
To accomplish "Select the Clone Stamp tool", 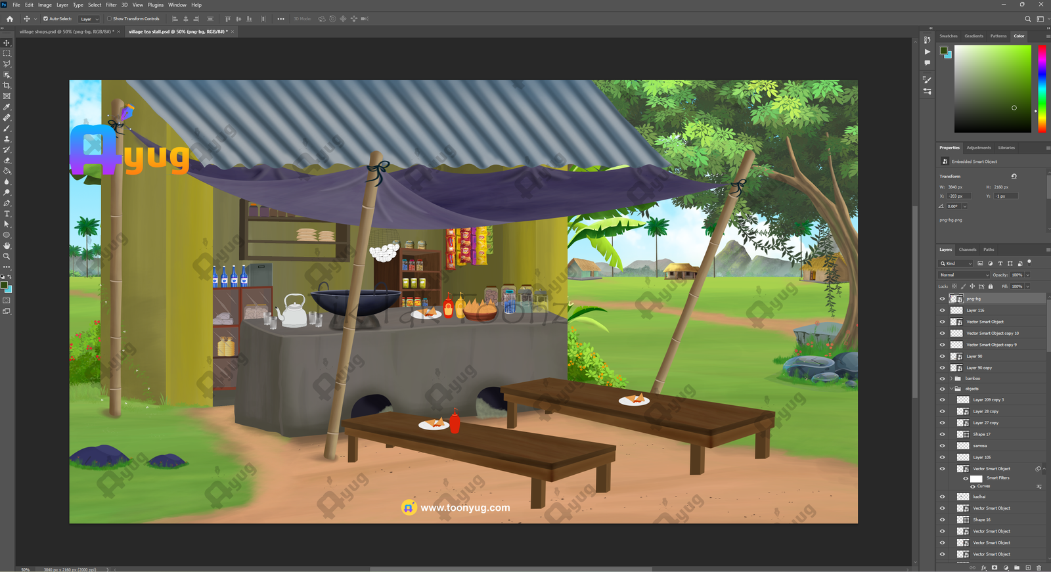I will tap(7, 139).
